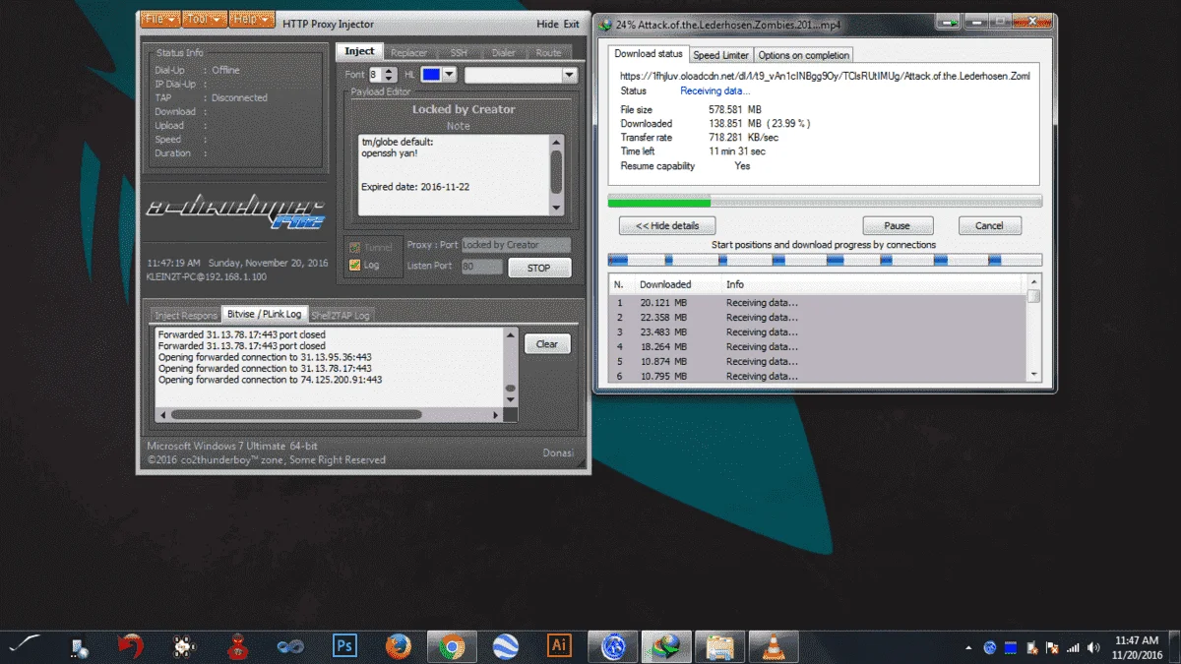The height and width of the screenshot is (664, 1181).
Task: Open the swoosh start button on the taskbar
Action: pos(25,644)
